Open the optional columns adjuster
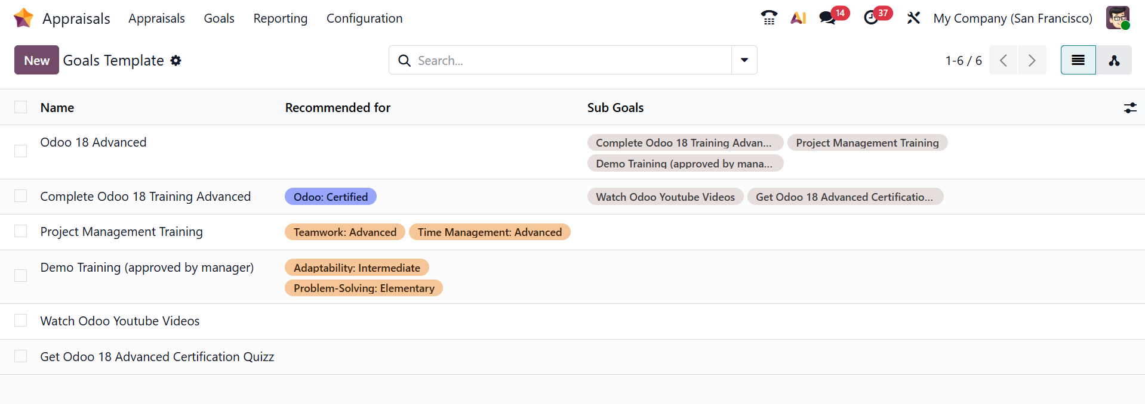 coord(1129,108)
